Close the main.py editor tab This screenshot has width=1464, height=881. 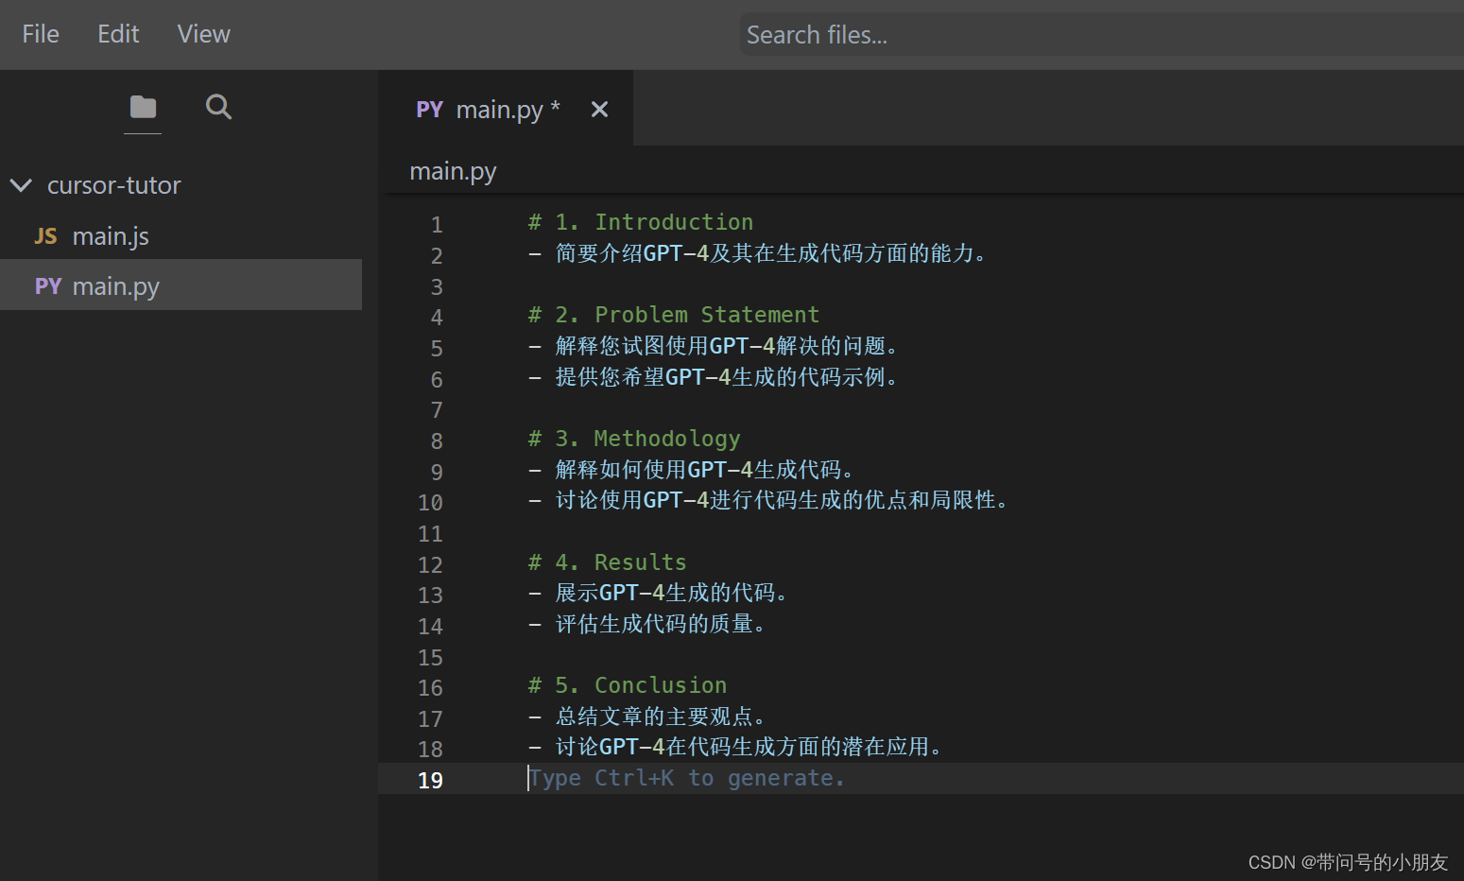click(x=599, y=110)
